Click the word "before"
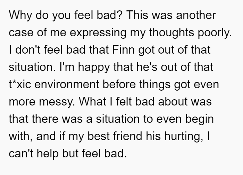The image size is (243, 175). pyautogui.click(x=119, y=84)
